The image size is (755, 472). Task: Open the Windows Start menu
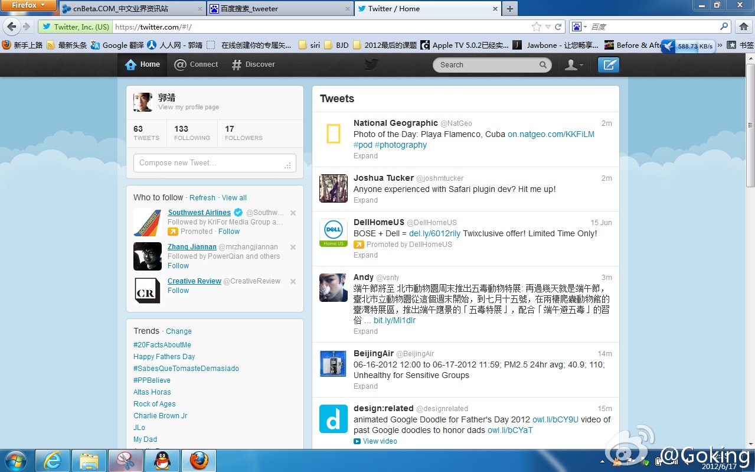pyautogui.click(x=15, y=460)
